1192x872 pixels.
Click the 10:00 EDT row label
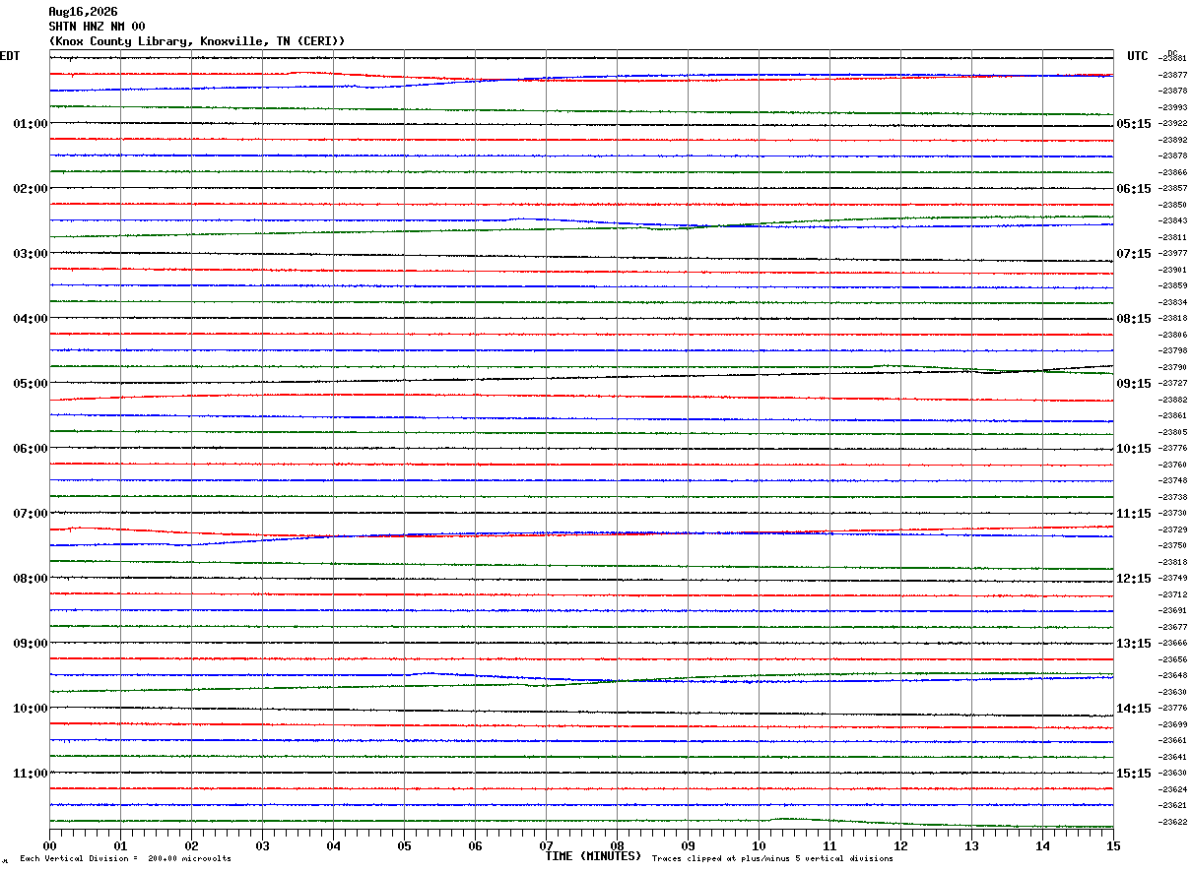point(31,709)
